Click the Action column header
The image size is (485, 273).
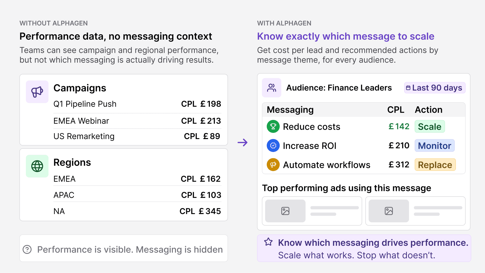pyautogui.click(x=429, y=110)
